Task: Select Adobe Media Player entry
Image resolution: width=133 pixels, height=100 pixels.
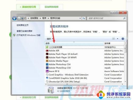Action: (59, 61)
